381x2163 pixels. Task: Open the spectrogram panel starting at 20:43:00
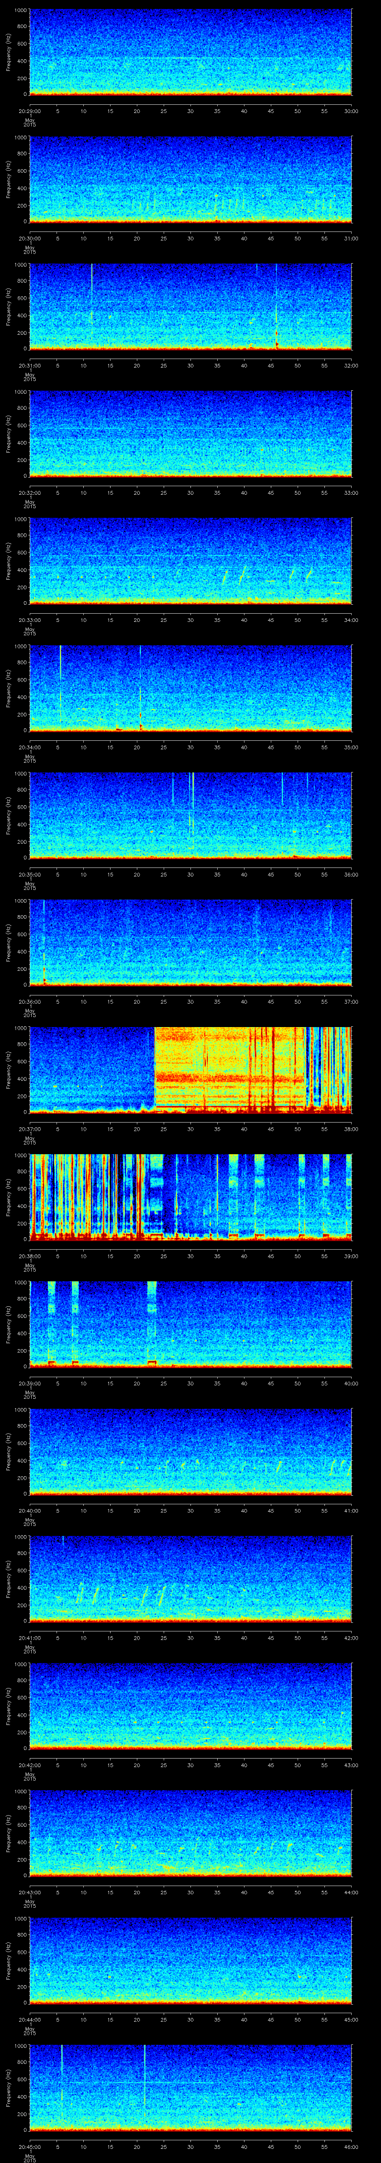[190, 1833]
